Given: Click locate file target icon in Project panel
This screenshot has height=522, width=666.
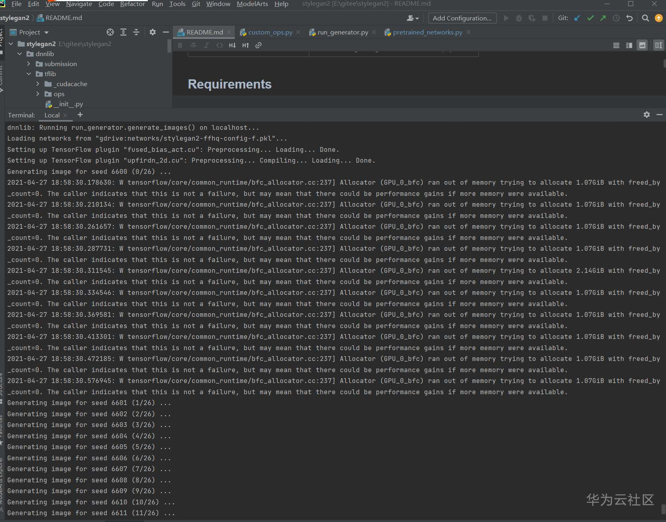Looking at the screenshot, I should tap(110, 32).
